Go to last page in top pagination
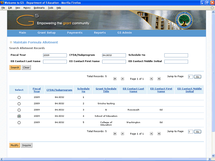The height and width of the screenshot is (161, 215). coord(159,78)
